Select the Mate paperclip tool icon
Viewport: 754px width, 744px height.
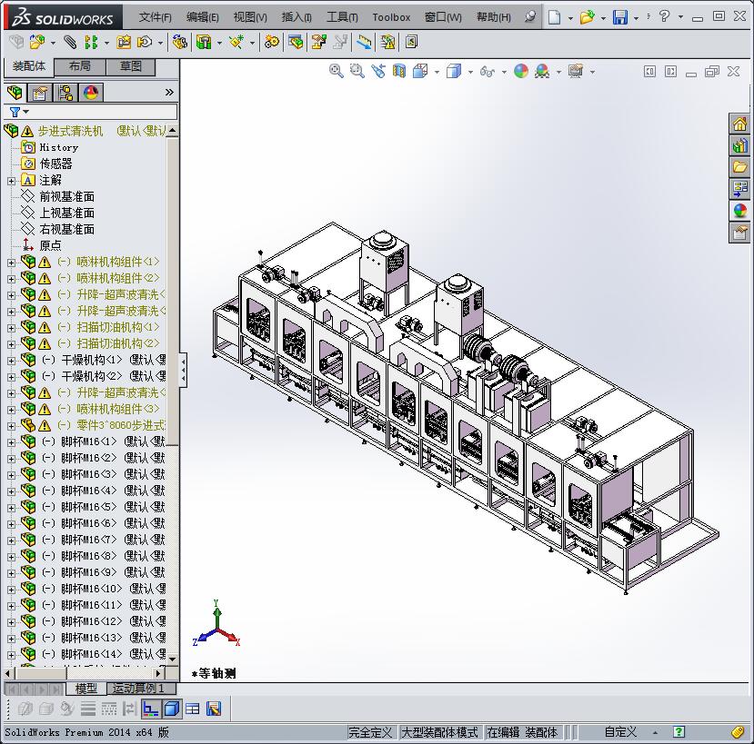click(70, 42)
